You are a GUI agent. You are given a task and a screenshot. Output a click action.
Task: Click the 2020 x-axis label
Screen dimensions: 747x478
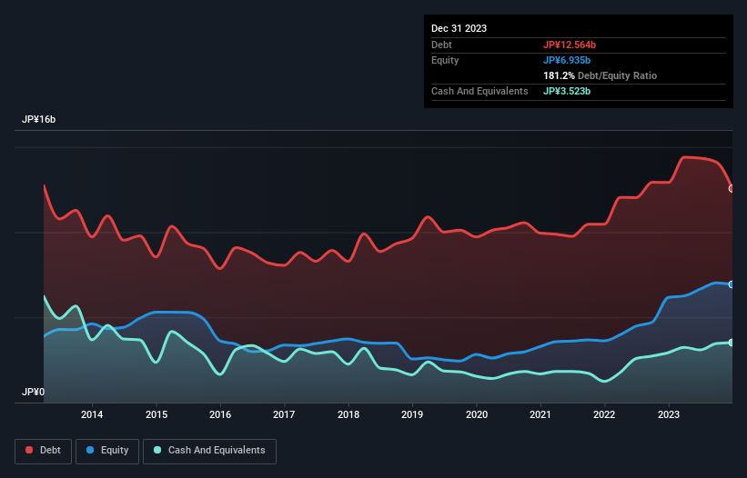pos(477,414)
